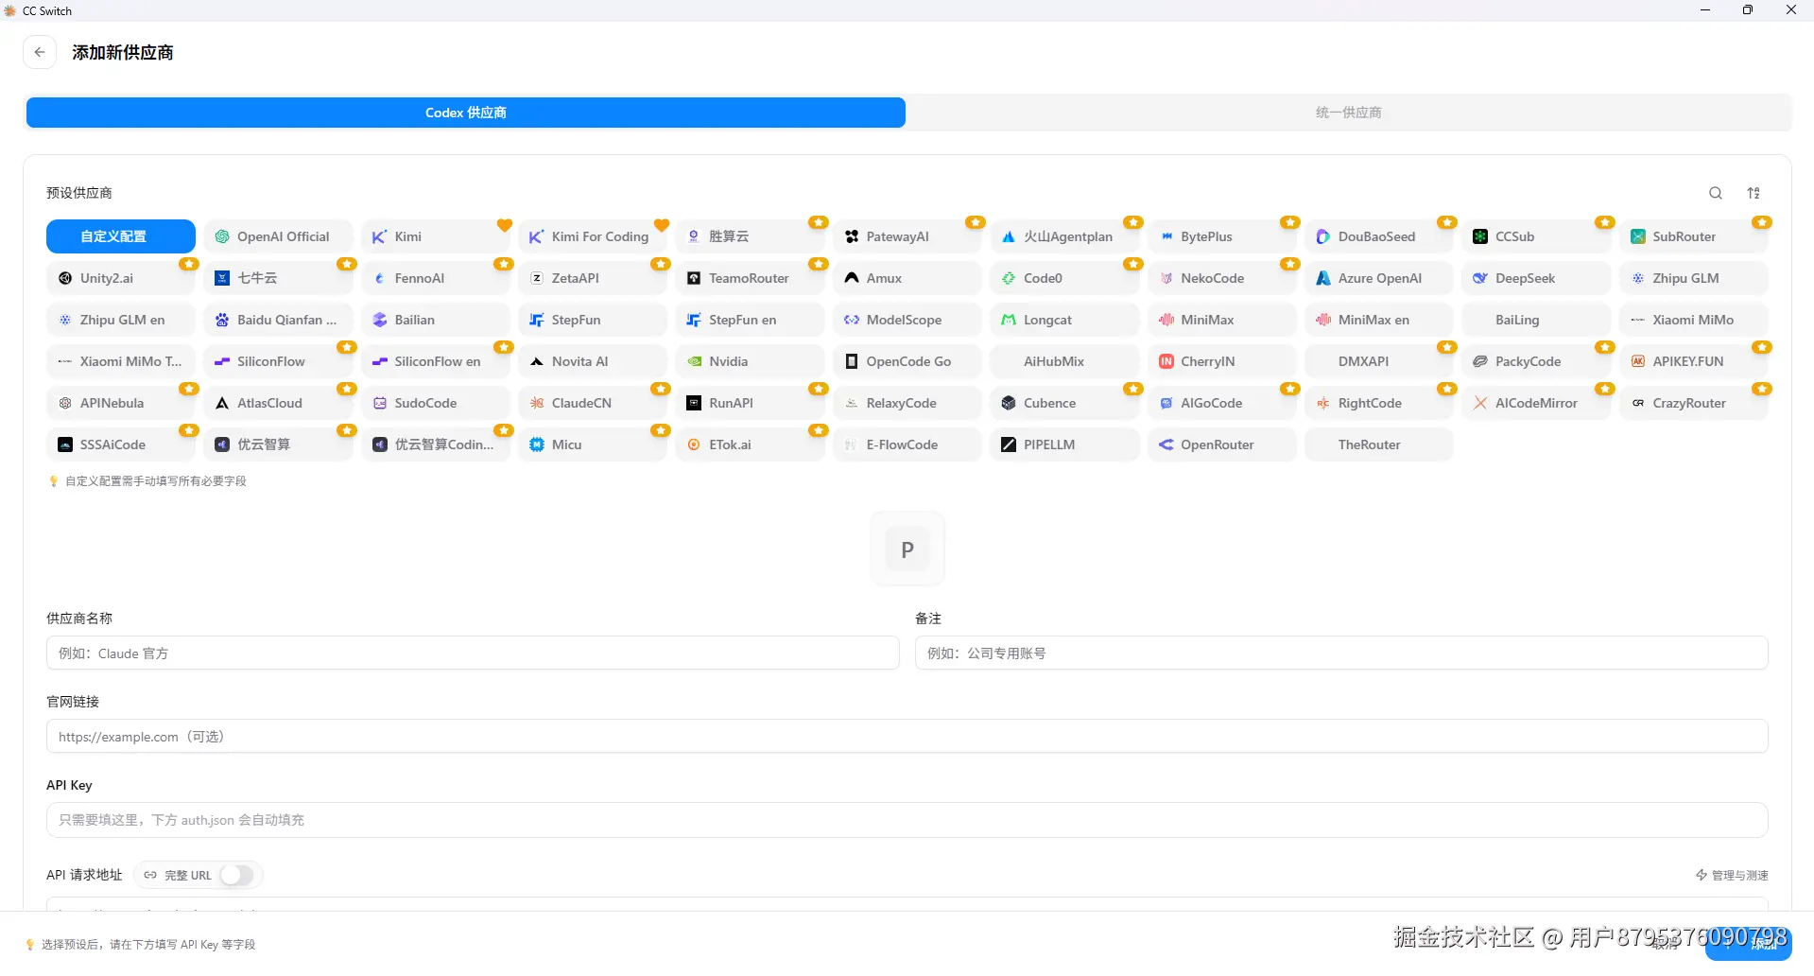The width and height of the screenshot is (1814, 976).
Task: Pick the SSSAiCode preset
Action: tap(121, 444)
